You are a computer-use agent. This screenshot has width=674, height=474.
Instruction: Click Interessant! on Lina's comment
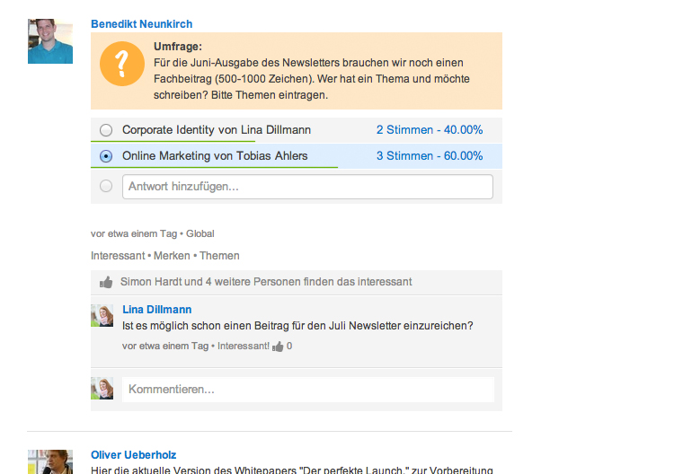[244, 346]
